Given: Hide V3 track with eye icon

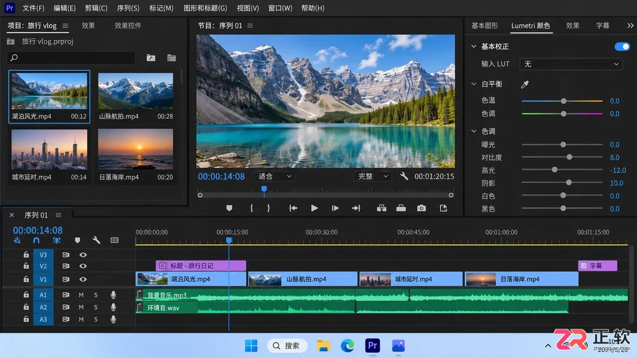Looking at the screenshot, I should (x=83, y=255).
